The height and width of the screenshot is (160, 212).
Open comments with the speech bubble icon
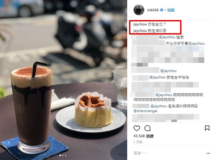[x=148, y=128]
